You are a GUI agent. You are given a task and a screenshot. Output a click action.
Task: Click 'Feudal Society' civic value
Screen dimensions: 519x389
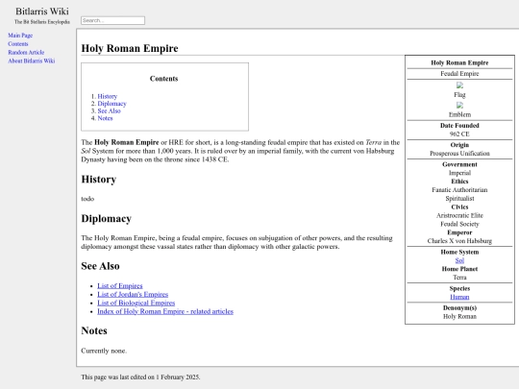coord(459,224)
